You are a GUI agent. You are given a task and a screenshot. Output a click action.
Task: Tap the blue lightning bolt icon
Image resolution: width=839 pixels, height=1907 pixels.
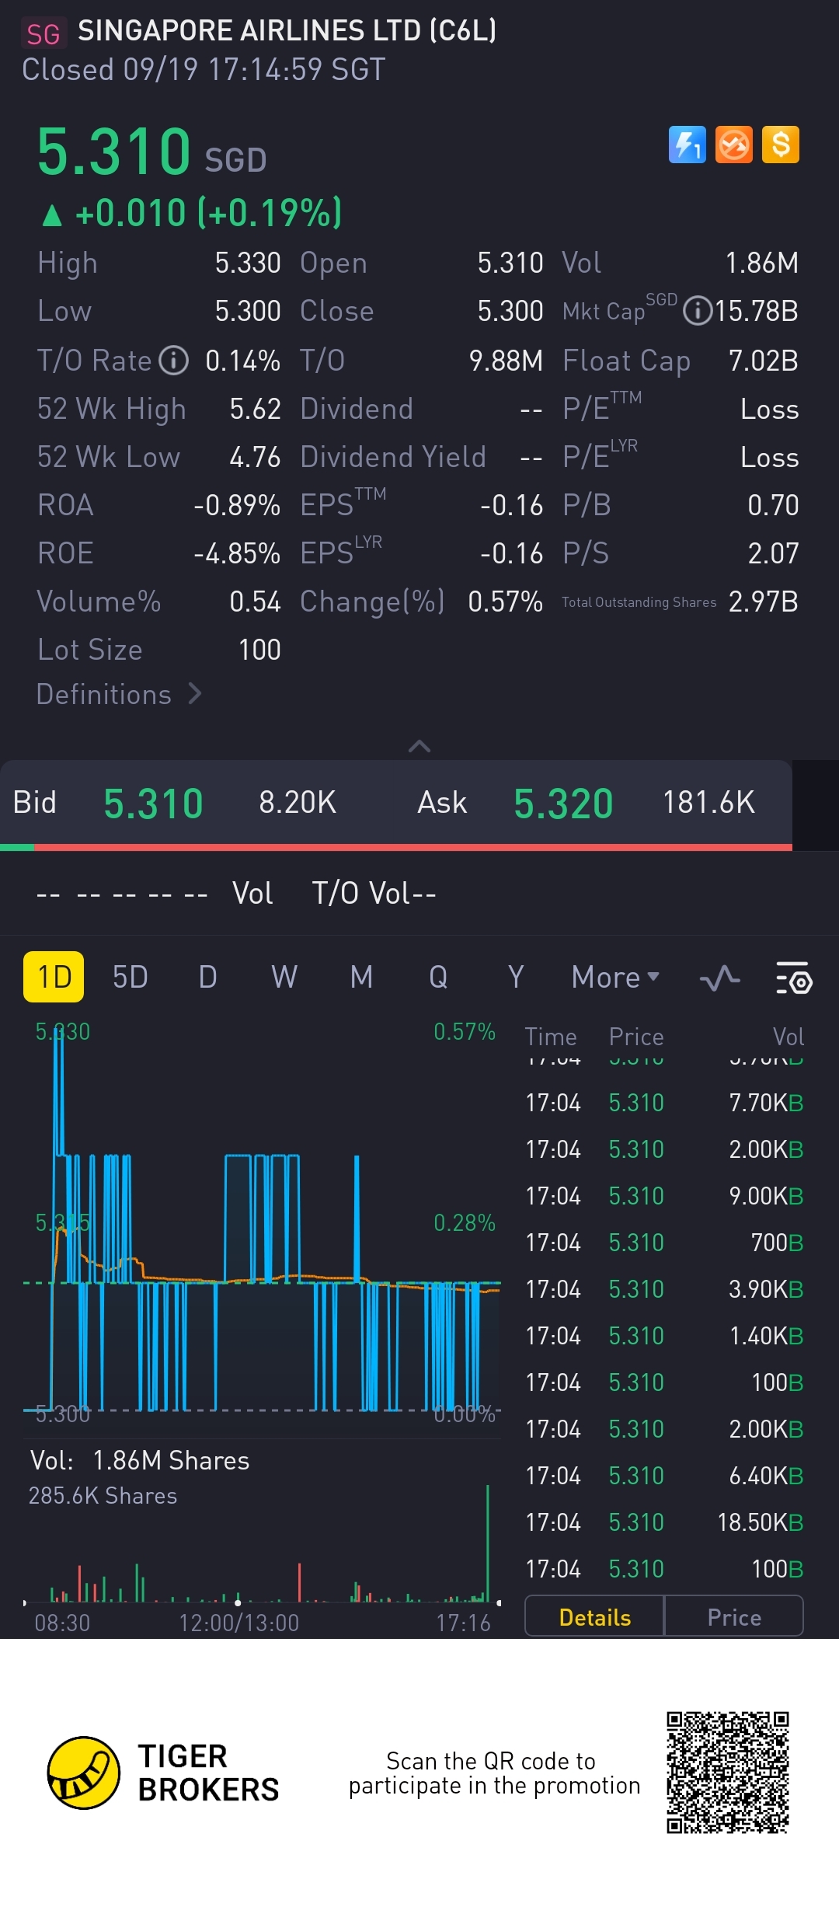[687, 145]
